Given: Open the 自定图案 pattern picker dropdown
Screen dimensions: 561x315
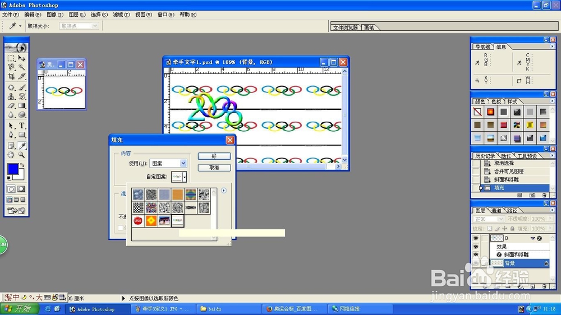Looking at the screenshot, I should click(x=185, y=177).
